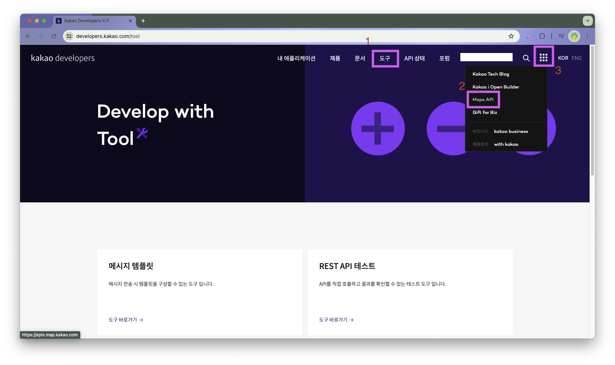Click the white search input field
Image resolution: width=615 pixels, height=365 pixels.
(x=486, y=57)
